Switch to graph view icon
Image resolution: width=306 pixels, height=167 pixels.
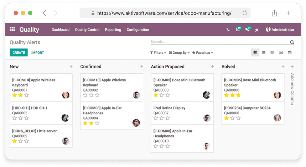pyautogui.click(x=281, y=52)
